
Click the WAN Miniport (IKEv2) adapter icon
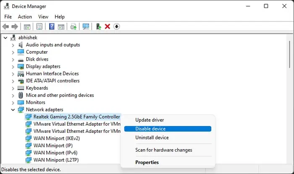28,138
